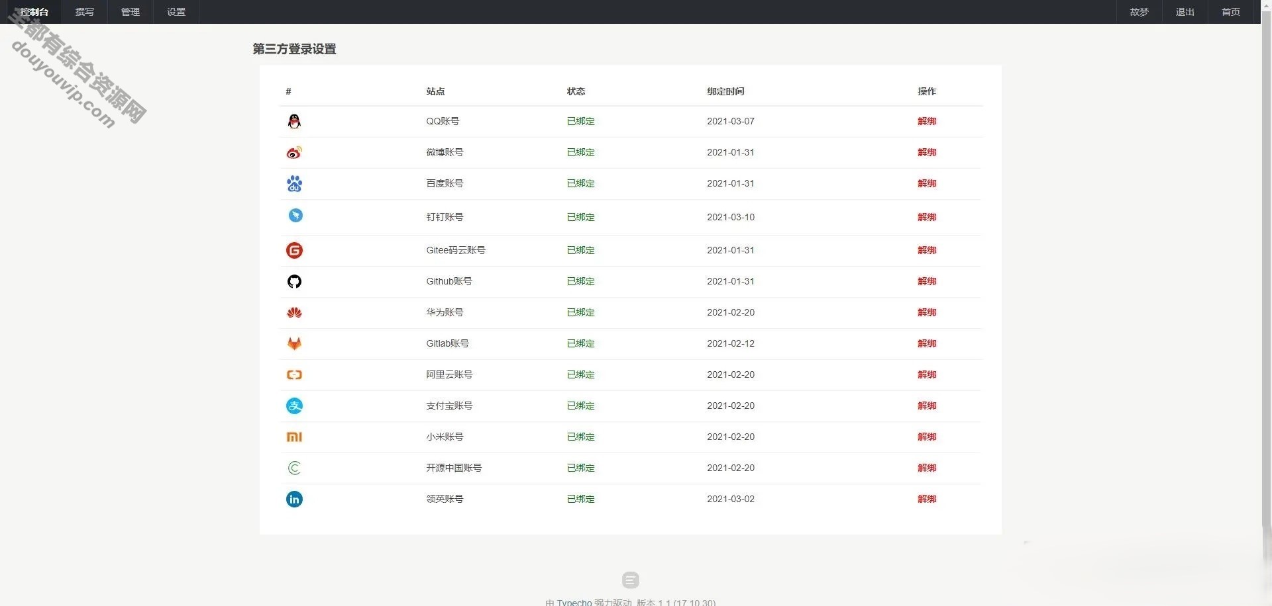Image resolution: width=1272 pixels, height=606 pixels.
Task: Open the 控制台 menu
Action: (34, 12)
